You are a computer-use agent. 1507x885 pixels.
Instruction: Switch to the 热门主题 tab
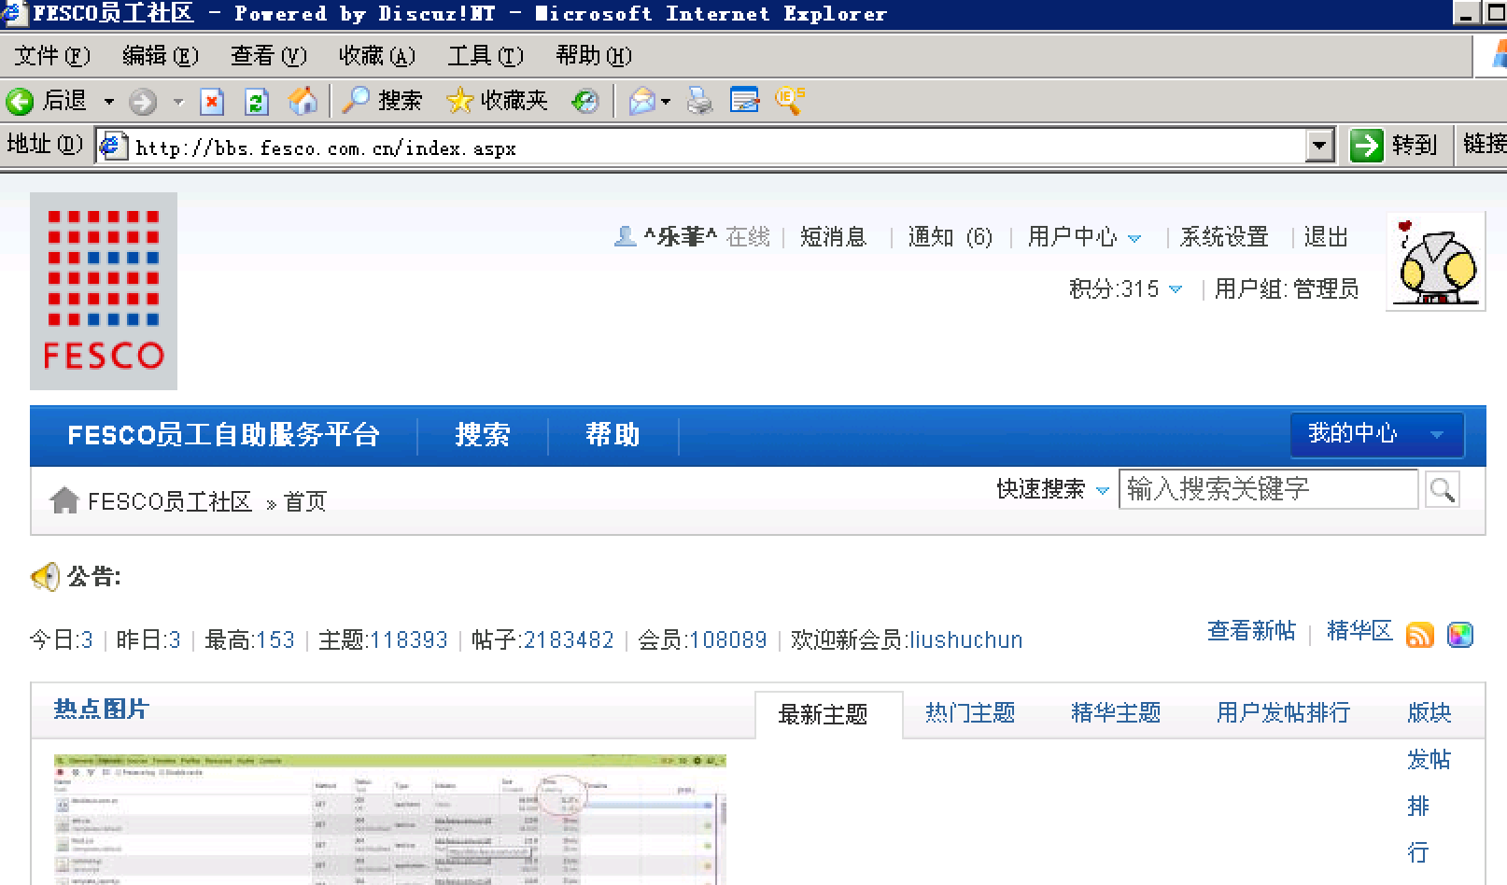click(970, 713)
